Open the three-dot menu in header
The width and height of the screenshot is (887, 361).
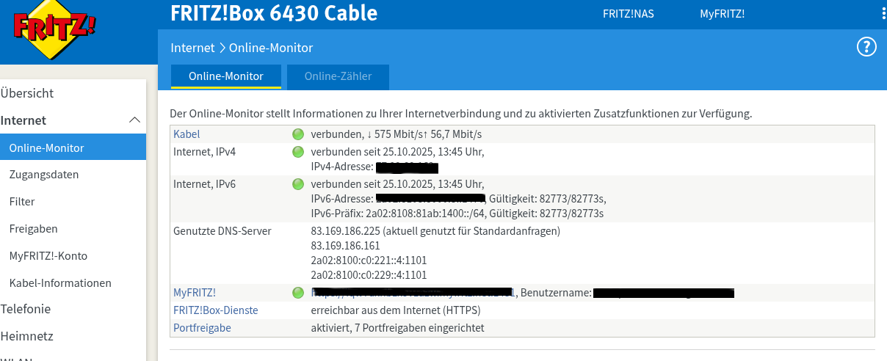pos(883,14)
